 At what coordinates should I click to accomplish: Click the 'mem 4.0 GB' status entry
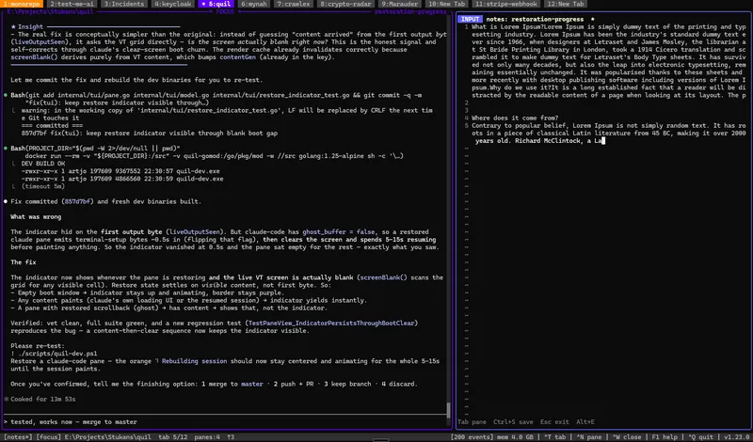click(516, 437)
